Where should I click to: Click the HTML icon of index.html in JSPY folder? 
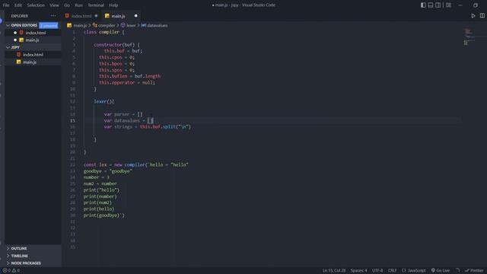[18, 55]
